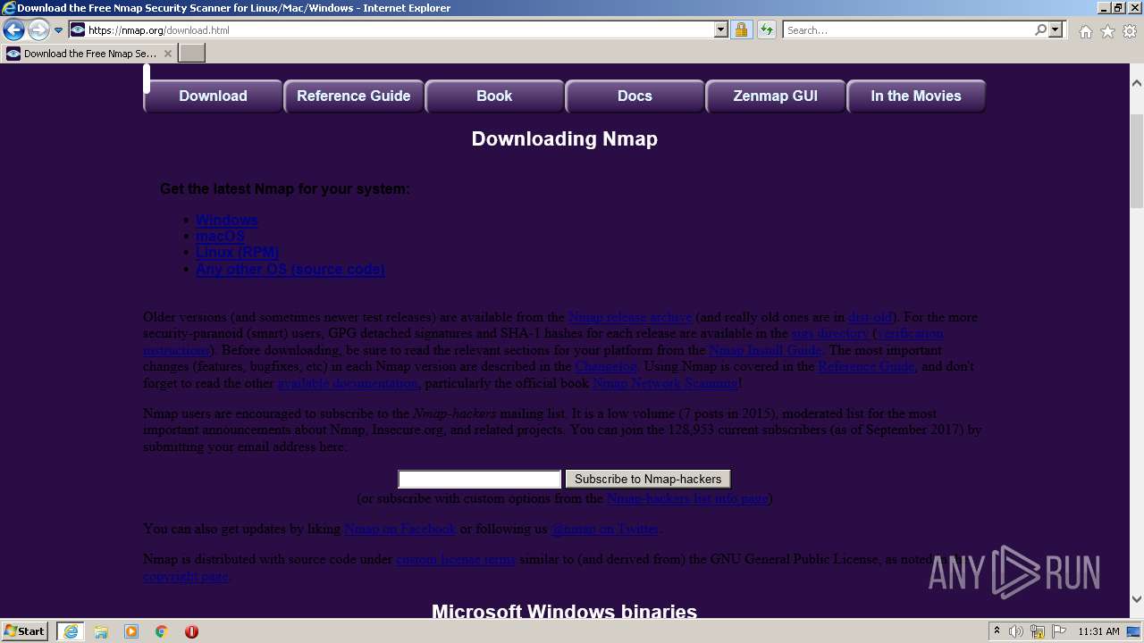This screenshot has width=1144, height=643.
Task: Open the @nmap on Twitter link
Action: click(605, 529)
